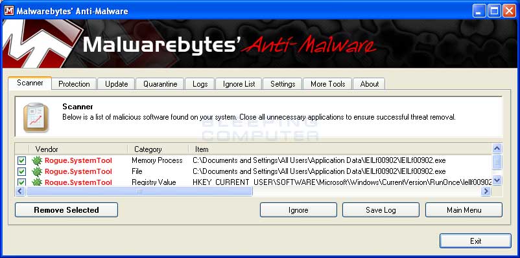This screenshot has height=258, width=520.
Task: Click the item path in File row
Action: (319, 171)
